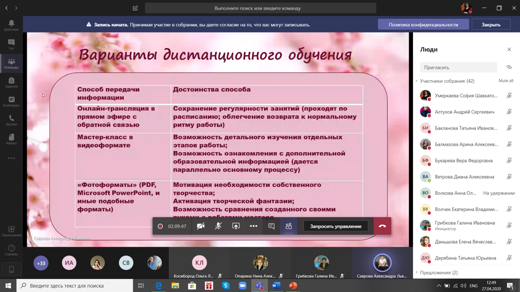Expand the Предложения section
This screenshot has height=292, width=520.
point(417,273)
